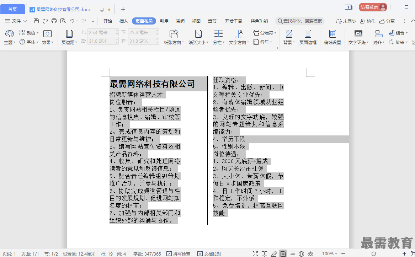Viewport: 415px width, 257px height.
Task: Toggle eye protection mode icon
Action: pyautogui.click(x=310, y=254)
